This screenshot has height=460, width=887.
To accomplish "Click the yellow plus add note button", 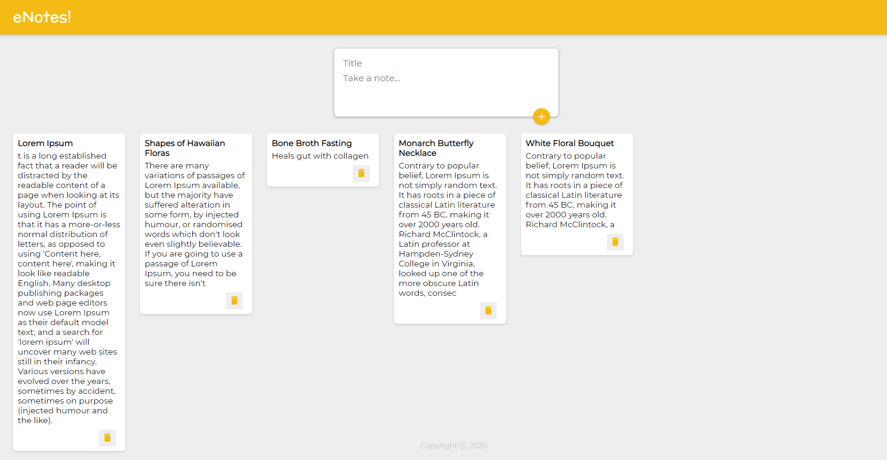I will tap(541, 117).
